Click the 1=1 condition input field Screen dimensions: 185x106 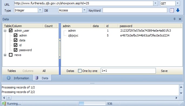pos(128,71)
